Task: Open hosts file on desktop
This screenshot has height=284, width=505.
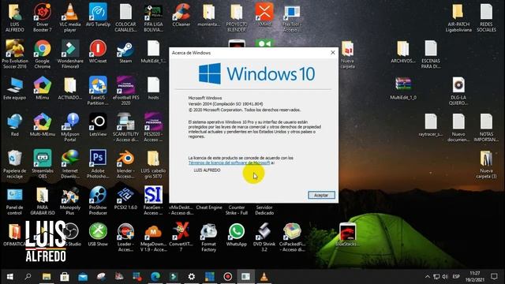Action: point(153,88)
